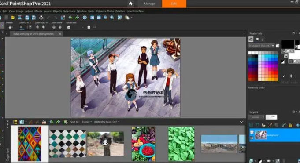Viewport: 300px width, 163px height.
Task: Close the image document tab
Action: pos(60,34)
